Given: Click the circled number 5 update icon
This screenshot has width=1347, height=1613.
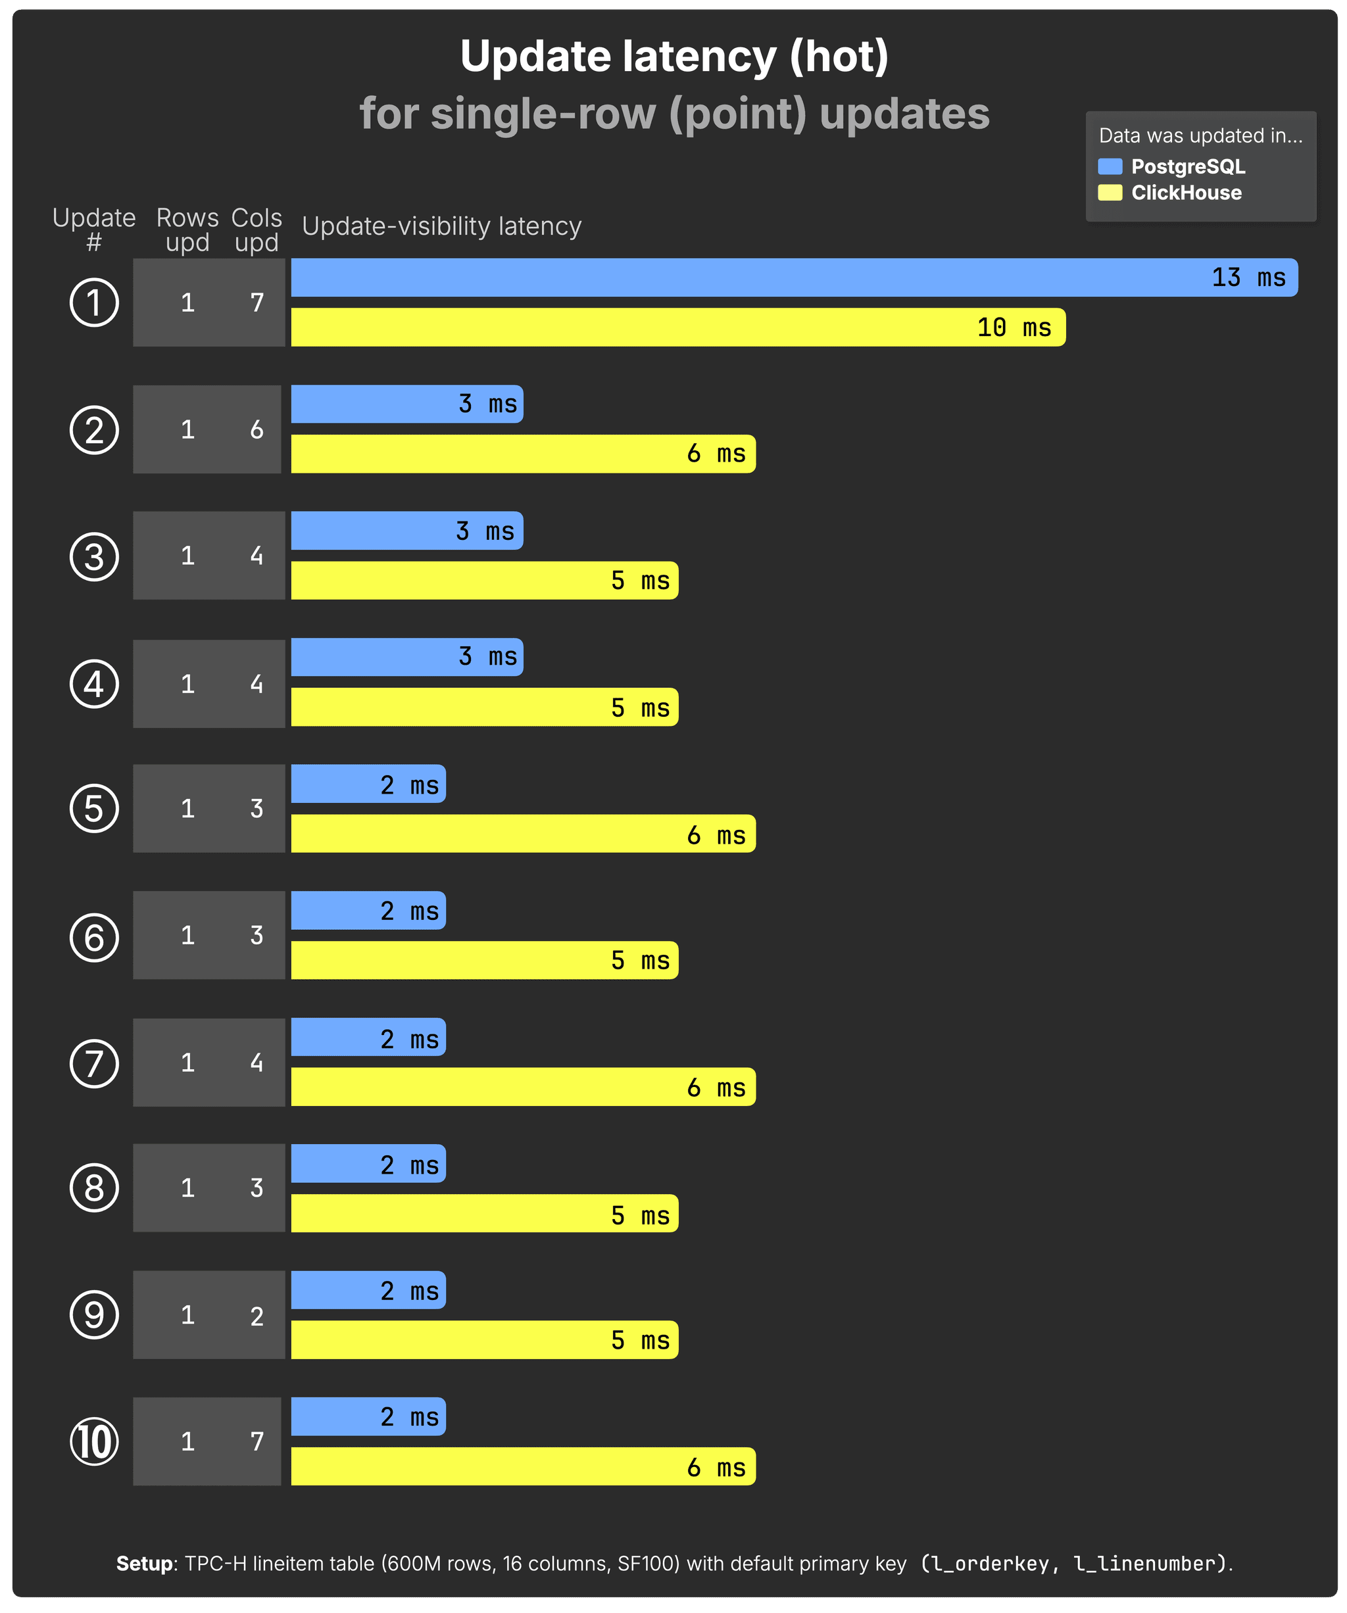Looking at the screenshot, I should coord(95,809).
